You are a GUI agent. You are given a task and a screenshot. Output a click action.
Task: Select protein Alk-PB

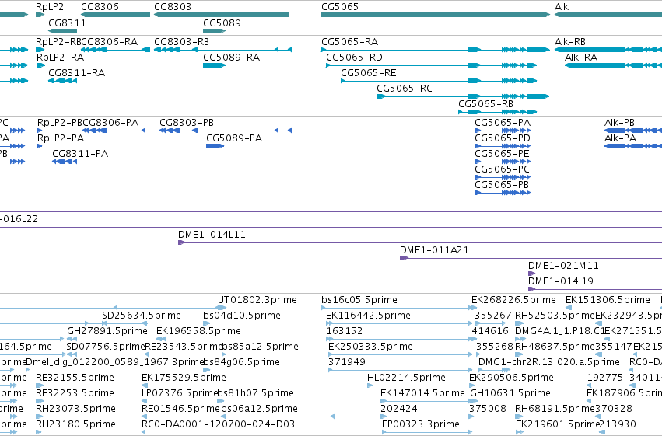[x=633, y=131]
